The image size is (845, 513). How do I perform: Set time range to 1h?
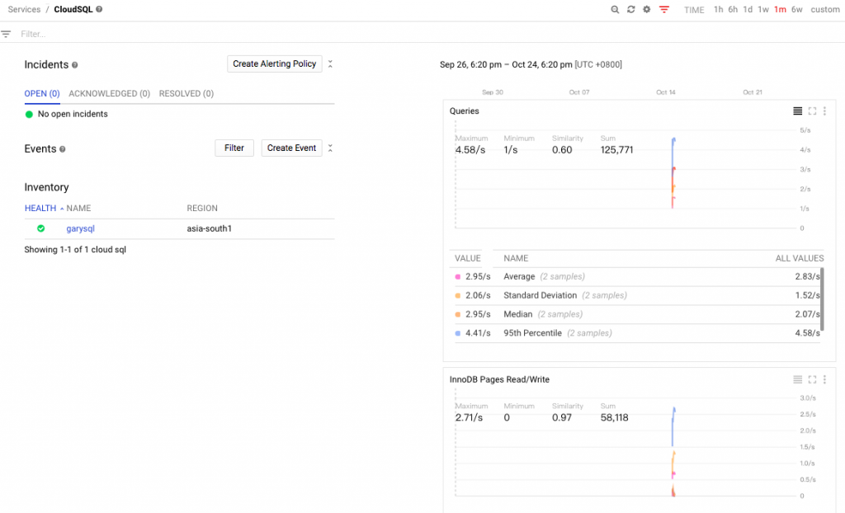719,10
